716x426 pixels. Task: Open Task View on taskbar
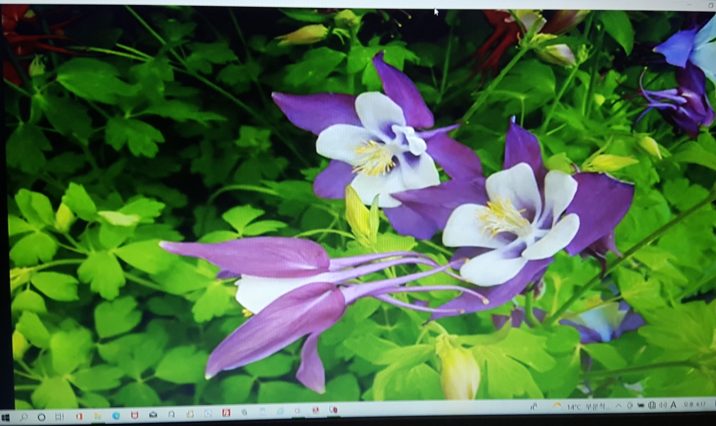(x=60, y=416)
